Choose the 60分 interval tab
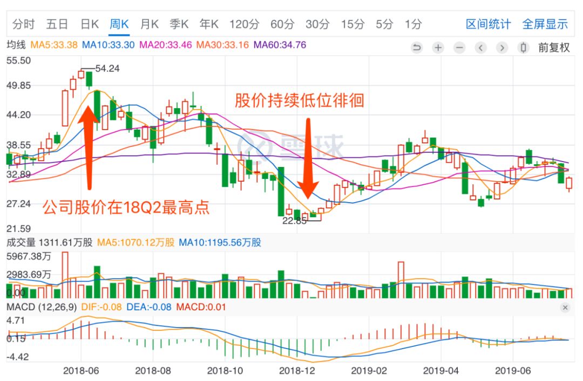The image size is (583, 381). [282, 24]
